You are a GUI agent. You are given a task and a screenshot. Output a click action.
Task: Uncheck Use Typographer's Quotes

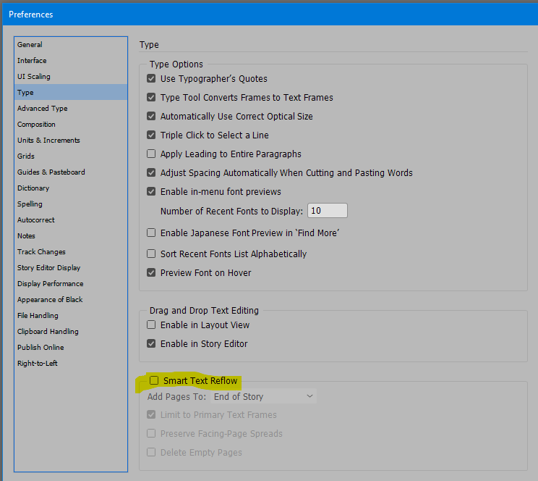click(151, 79)
